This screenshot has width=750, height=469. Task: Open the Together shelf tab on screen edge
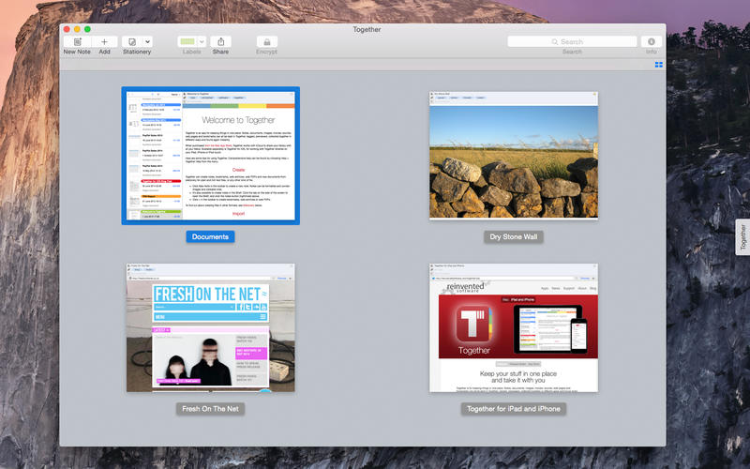tap(742, 238)
